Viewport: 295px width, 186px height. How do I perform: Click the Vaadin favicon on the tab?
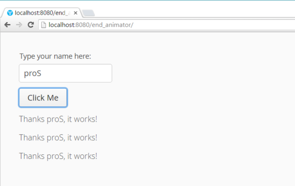[10, 13]
